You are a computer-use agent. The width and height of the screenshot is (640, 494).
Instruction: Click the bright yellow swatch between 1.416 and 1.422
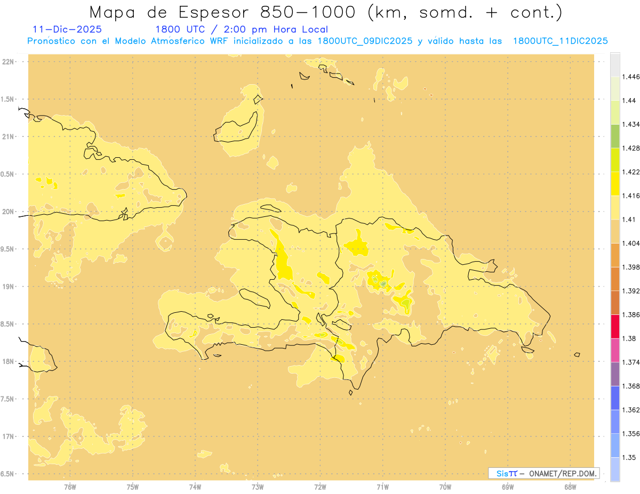(615, 183)
